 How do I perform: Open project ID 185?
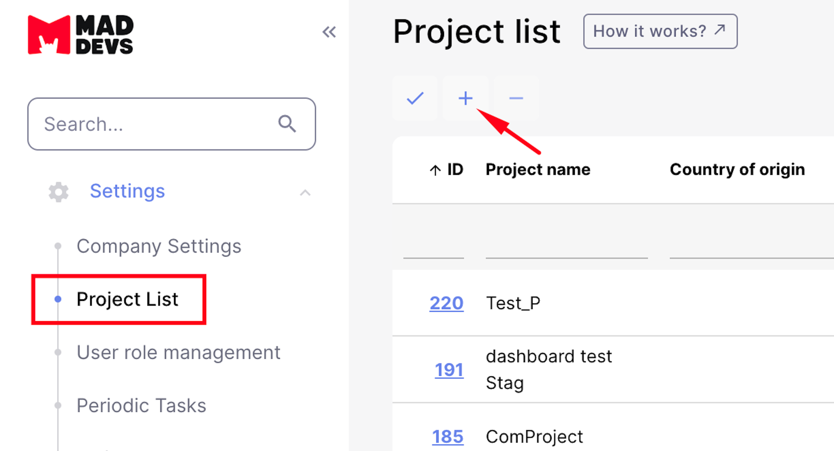(448, 436)
